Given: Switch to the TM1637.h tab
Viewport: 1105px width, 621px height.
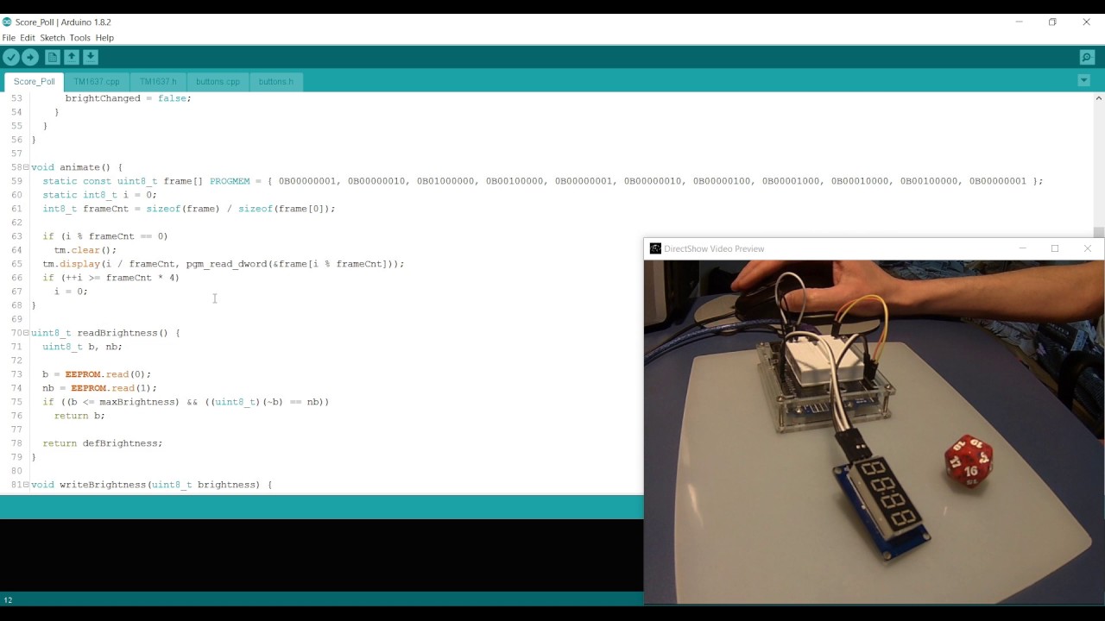Looking at the screenshot, I should point(158,82).
